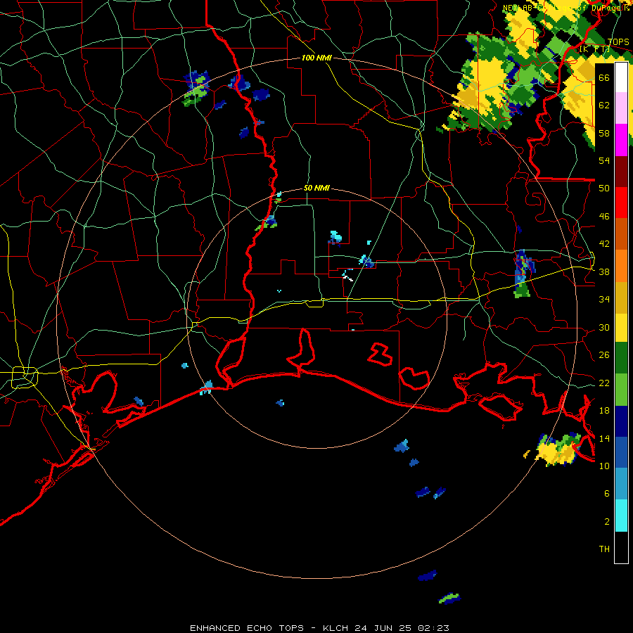
Task: Click the "50" legend value
Action: tap(604, 188)
